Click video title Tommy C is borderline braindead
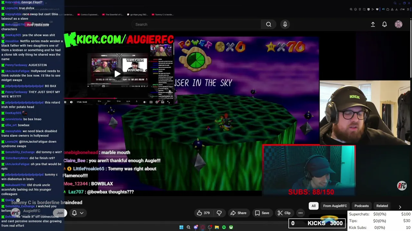 (x=46, y=202)
